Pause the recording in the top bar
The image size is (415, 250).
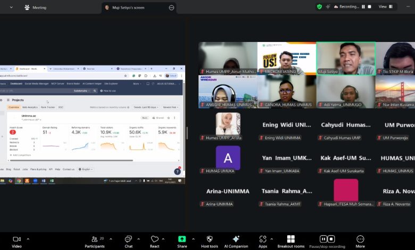click(x=364, y=7)
